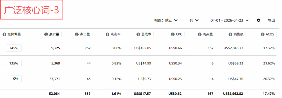This screenshot has height=98, width=282.
Task: Open the date range dropdown ending 2026-04-23
Action: [x=230, y=20]
